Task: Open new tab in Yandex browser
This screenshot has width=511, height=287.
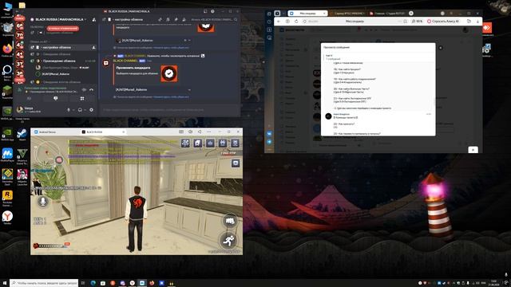Action: pyautogui.click(x=411, y=14)
